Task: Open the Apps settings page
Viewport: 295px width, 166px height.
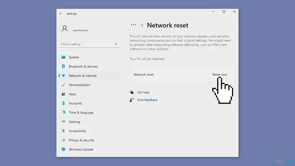Action: tap(89, 94)
